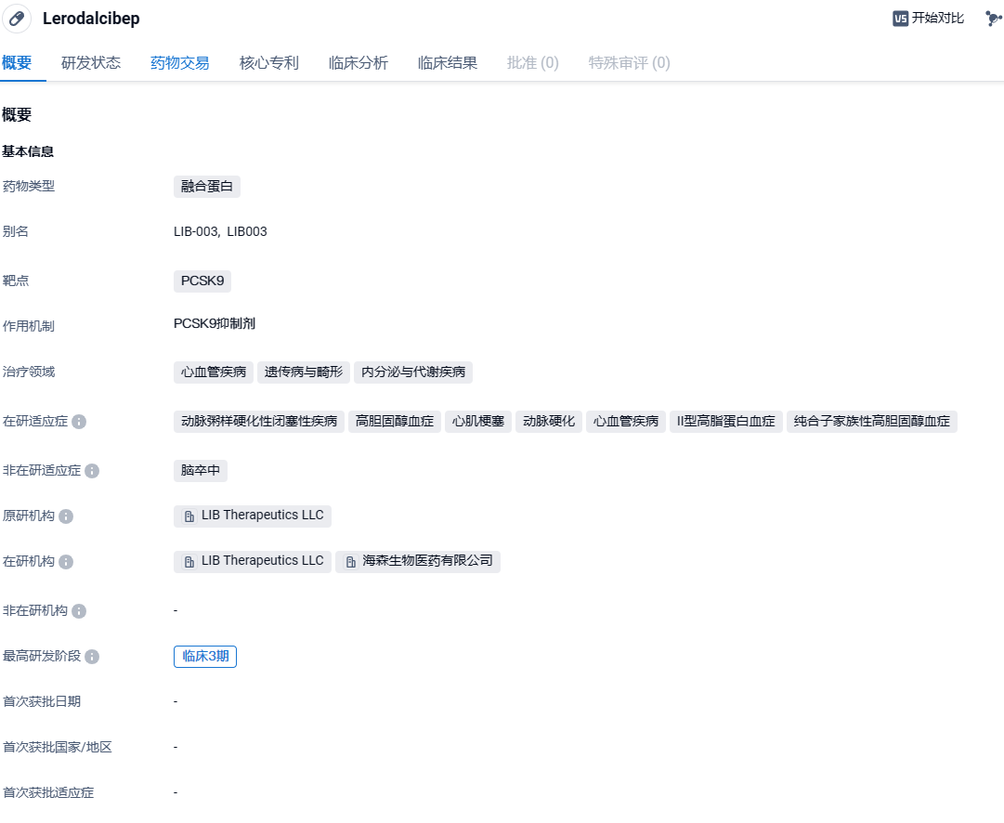Image resolution: width=1004 pixels, height=823 pixels.
Task: Click the 靶点 field label
Action: point(16,281)
